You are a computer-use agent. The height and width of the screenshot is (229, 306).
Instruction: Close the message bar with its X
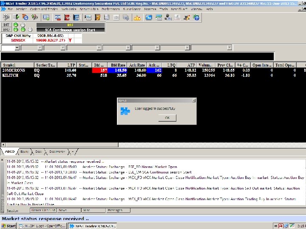pos(2,160)
